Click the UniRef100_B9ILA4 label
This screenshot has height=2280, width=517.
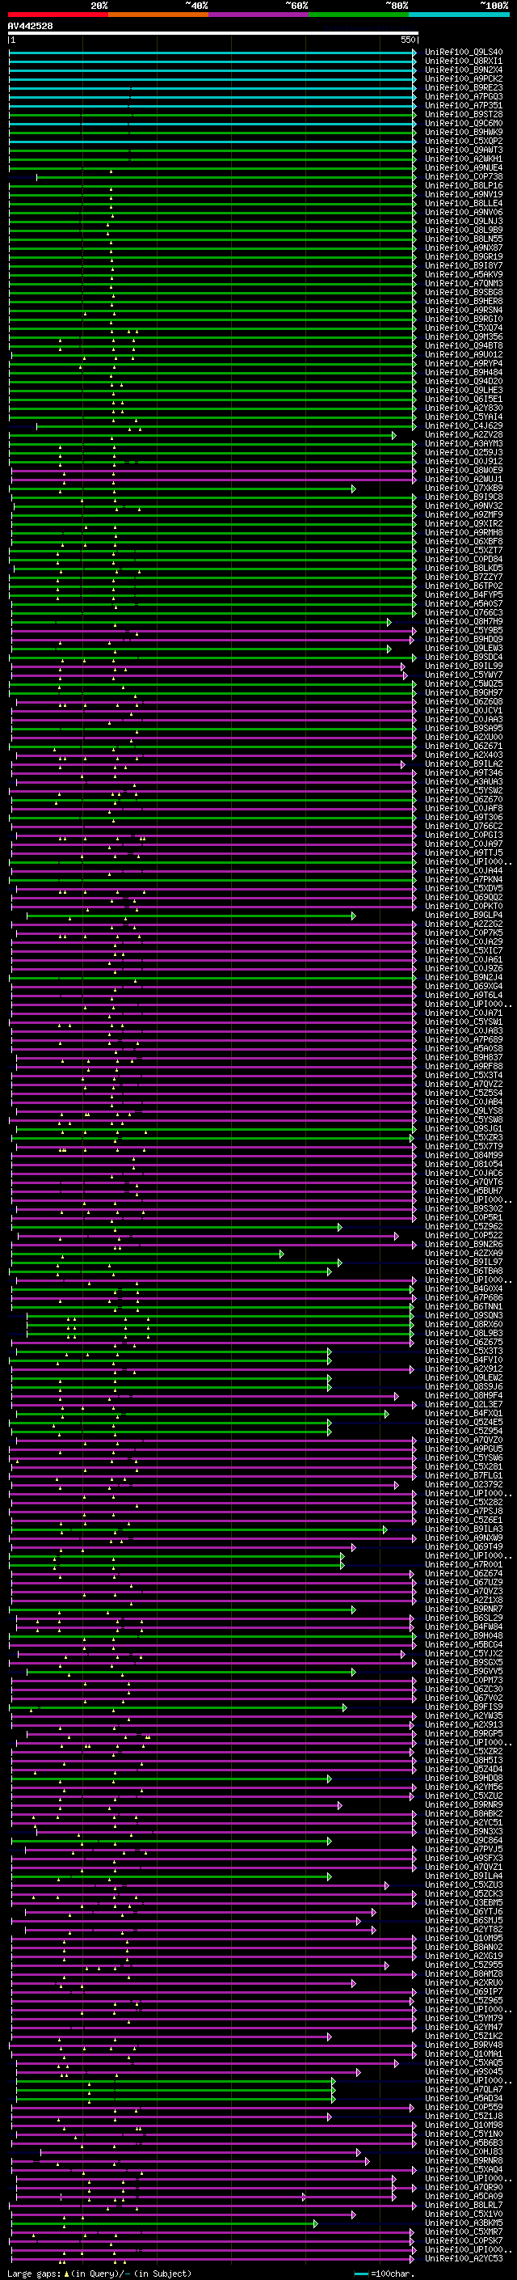click(464, 1876)
